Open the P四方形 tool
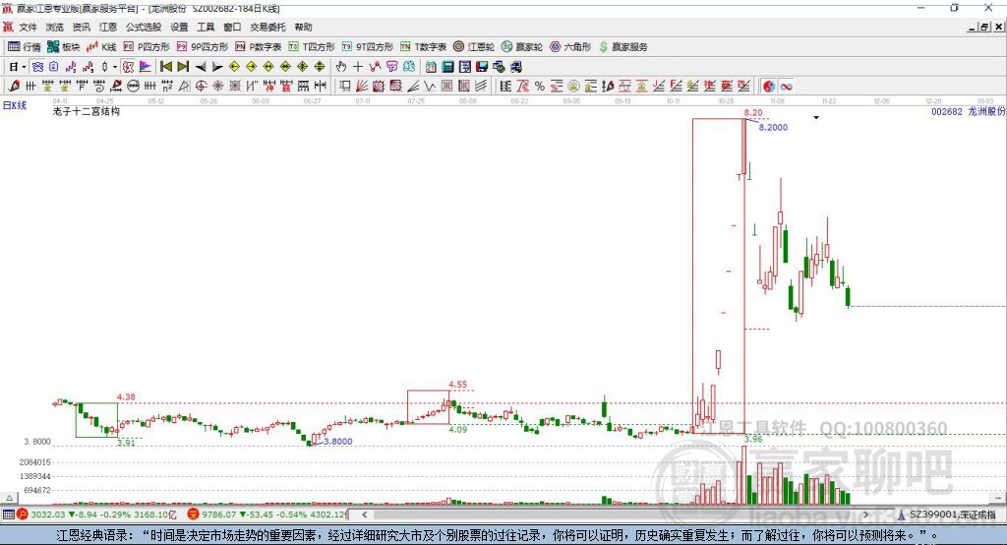 click(x=147, y=47)
